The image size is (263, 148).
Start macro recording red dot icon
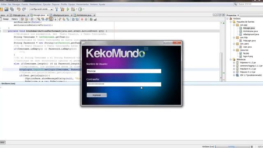click(x=82, y=19)
